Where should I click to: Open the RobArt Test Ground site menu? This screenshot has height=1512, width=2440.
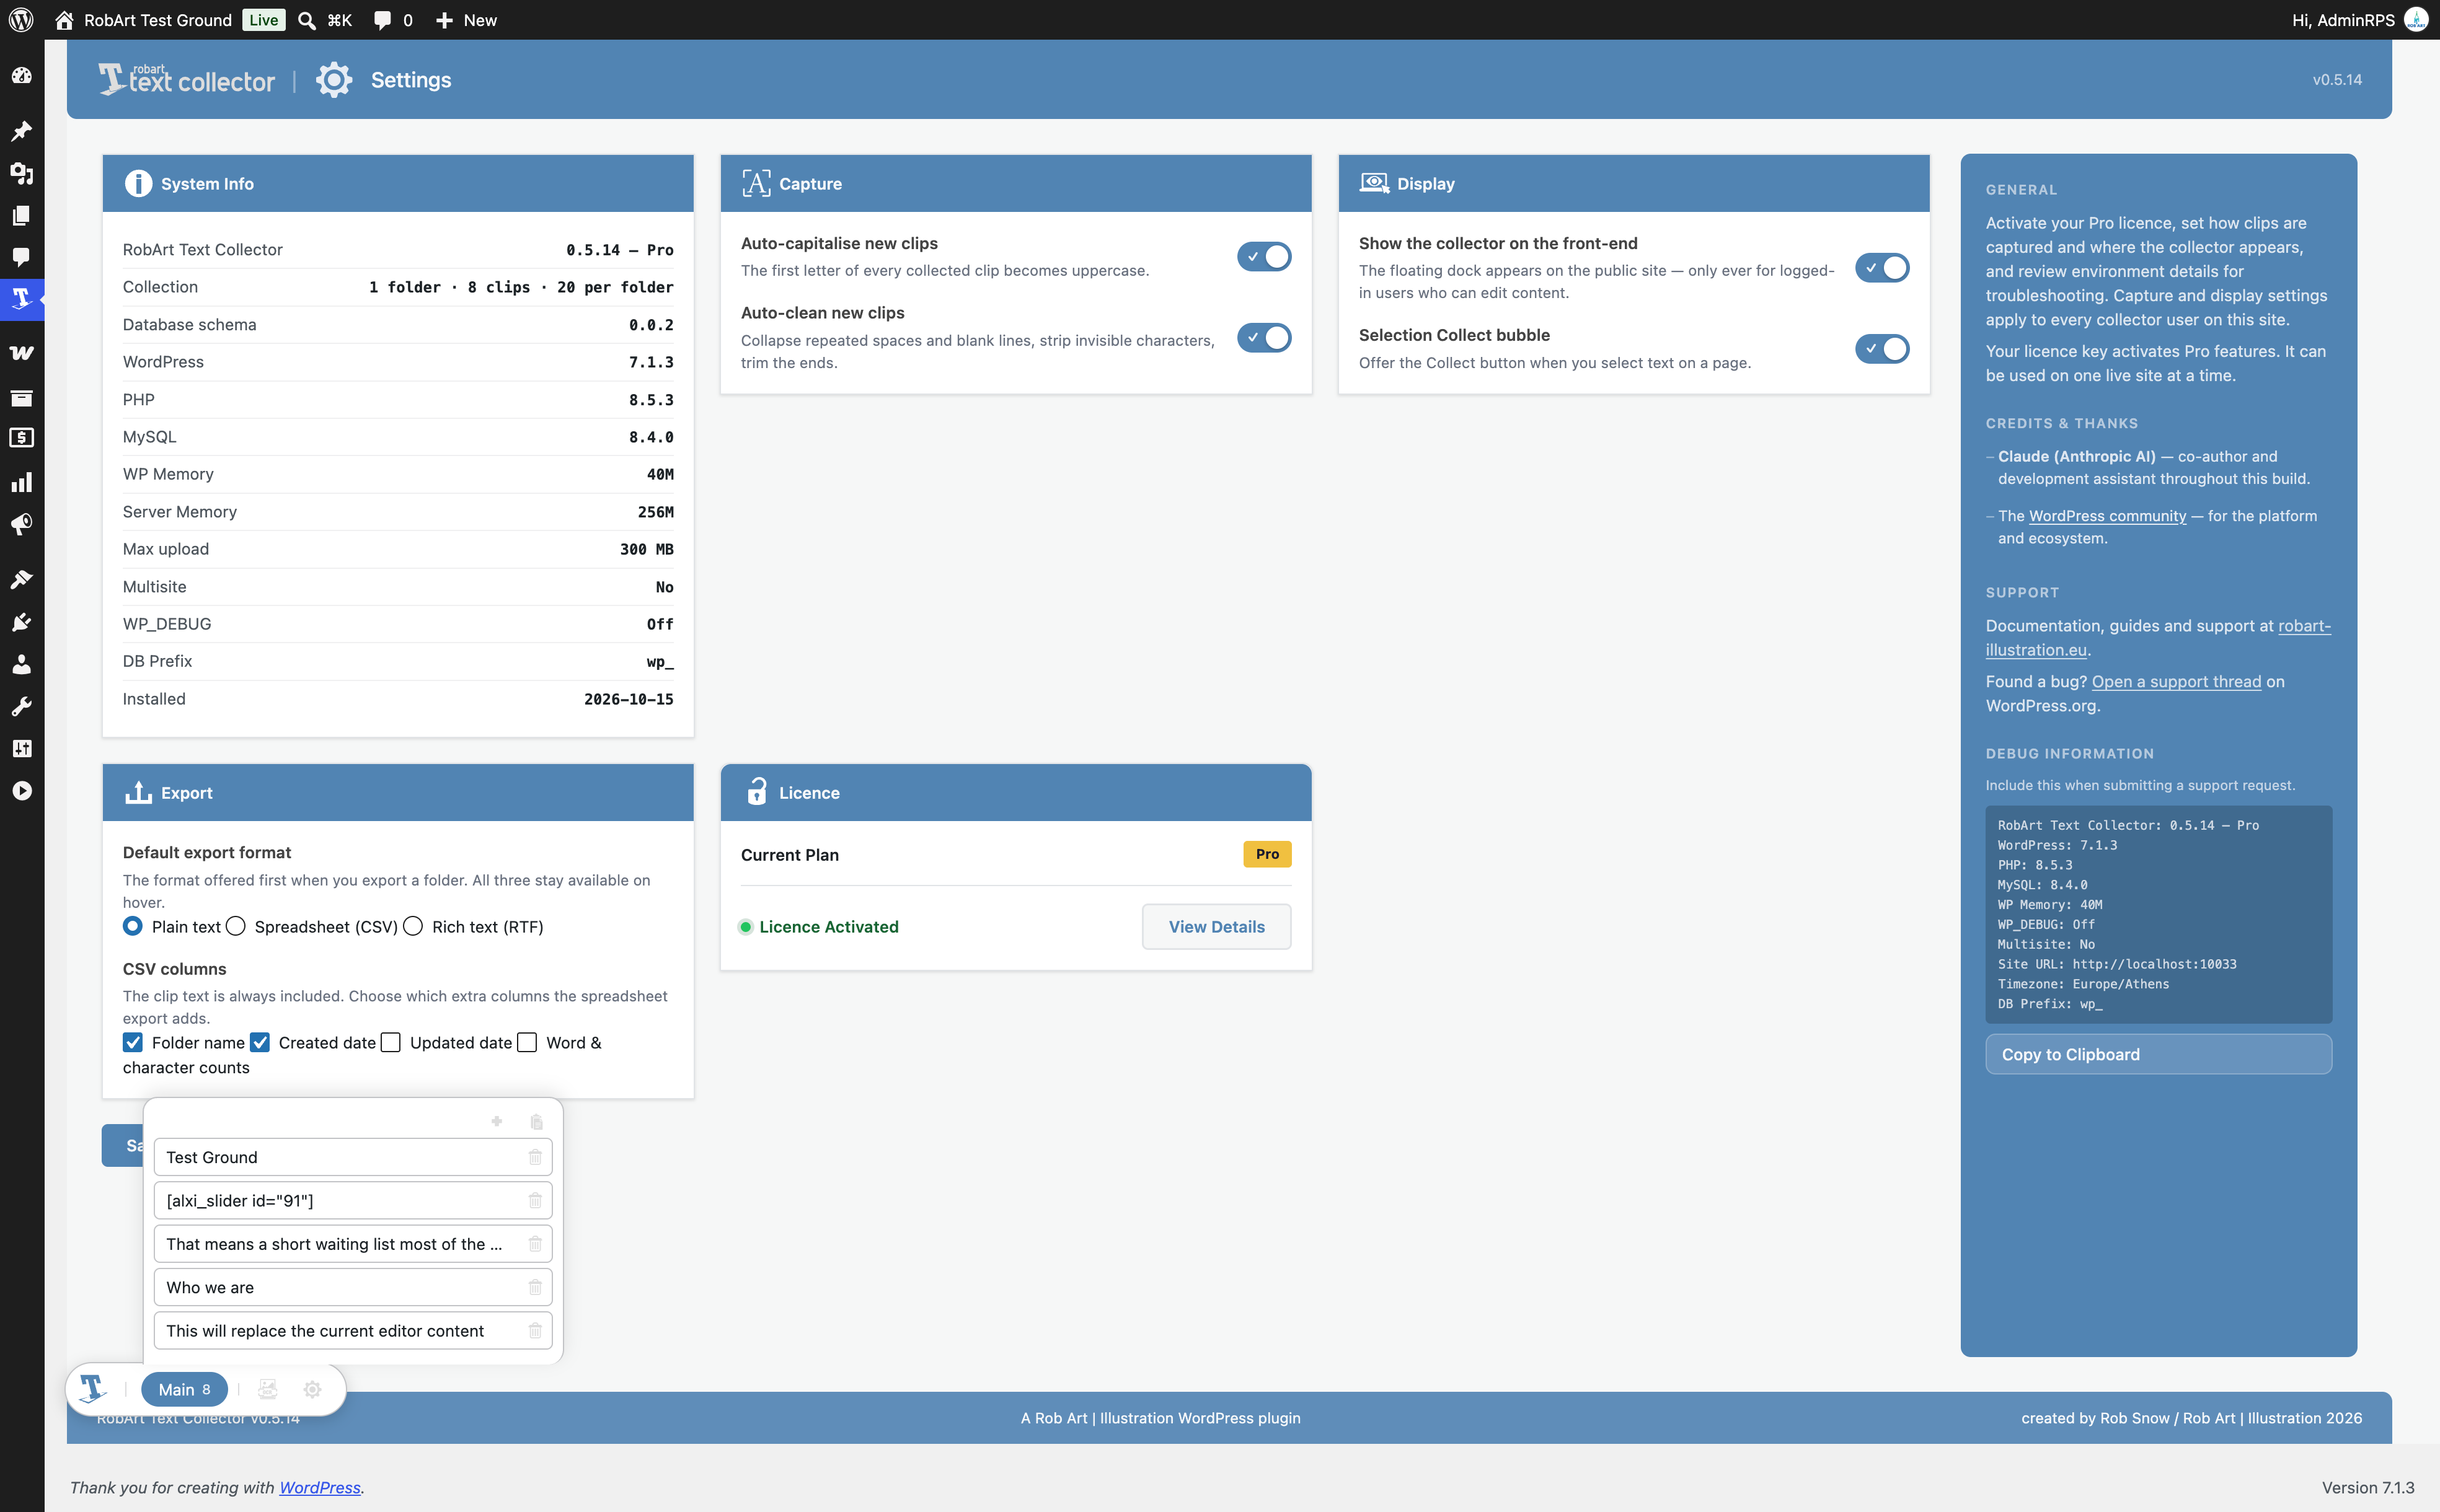pyautogui.click(x=143, y=20)
